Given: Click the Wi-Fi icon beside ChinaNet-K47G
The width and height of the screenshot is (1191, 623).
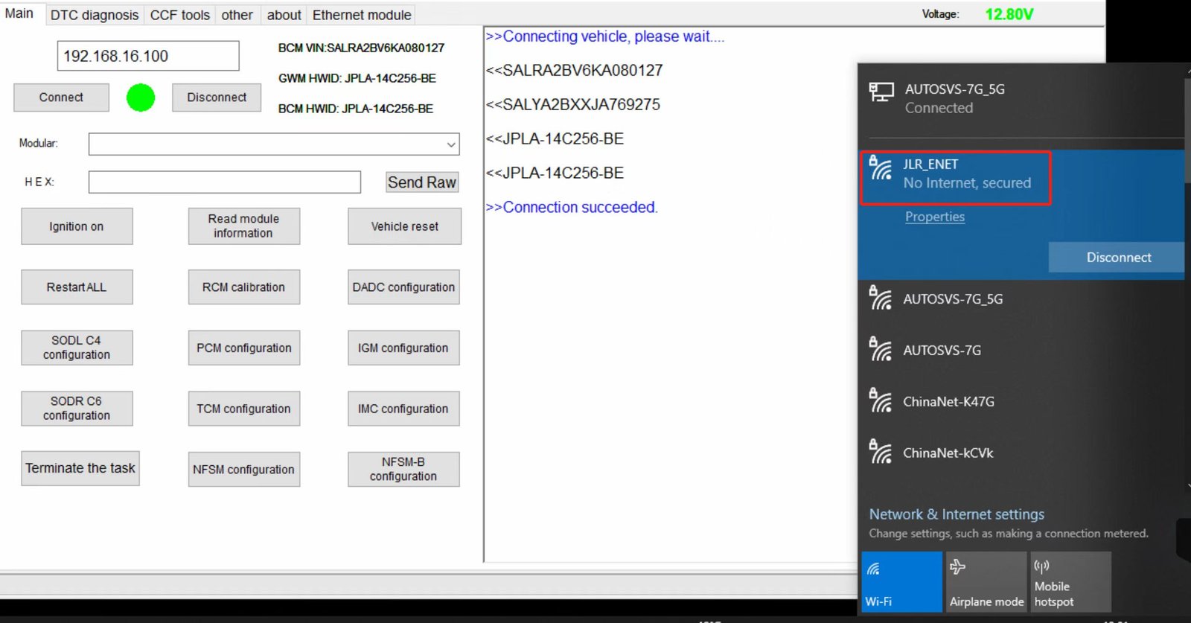Looking at the screenshot, I should tap(881, 400).
